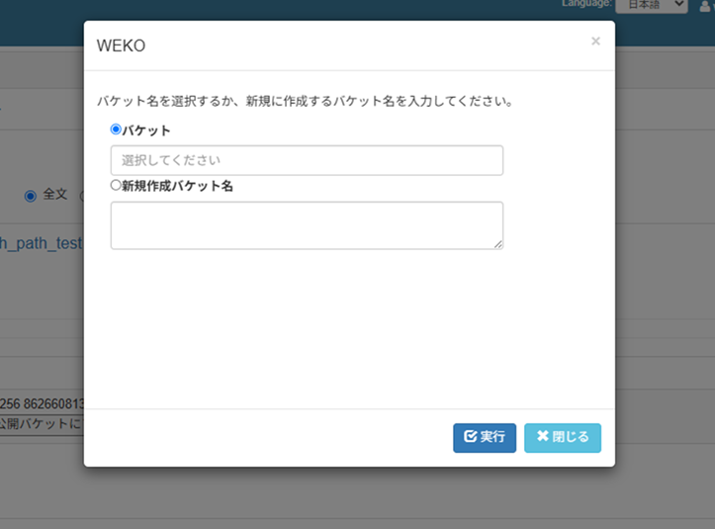The width and height of the screenshot is (715, 529).
Task: Open the h_path_test link behind the dialog
Action: (x=42, y=243)
